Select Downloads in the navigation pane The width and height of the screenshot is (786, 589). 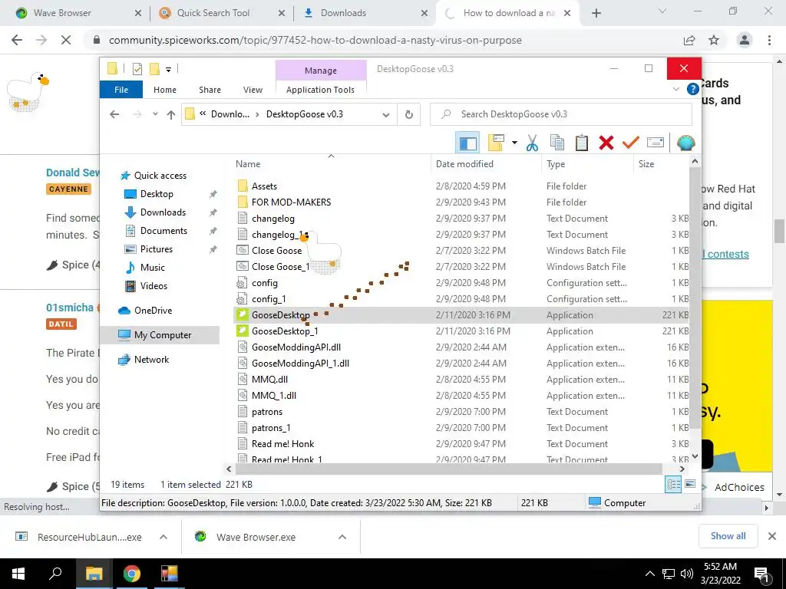point(163,212)
